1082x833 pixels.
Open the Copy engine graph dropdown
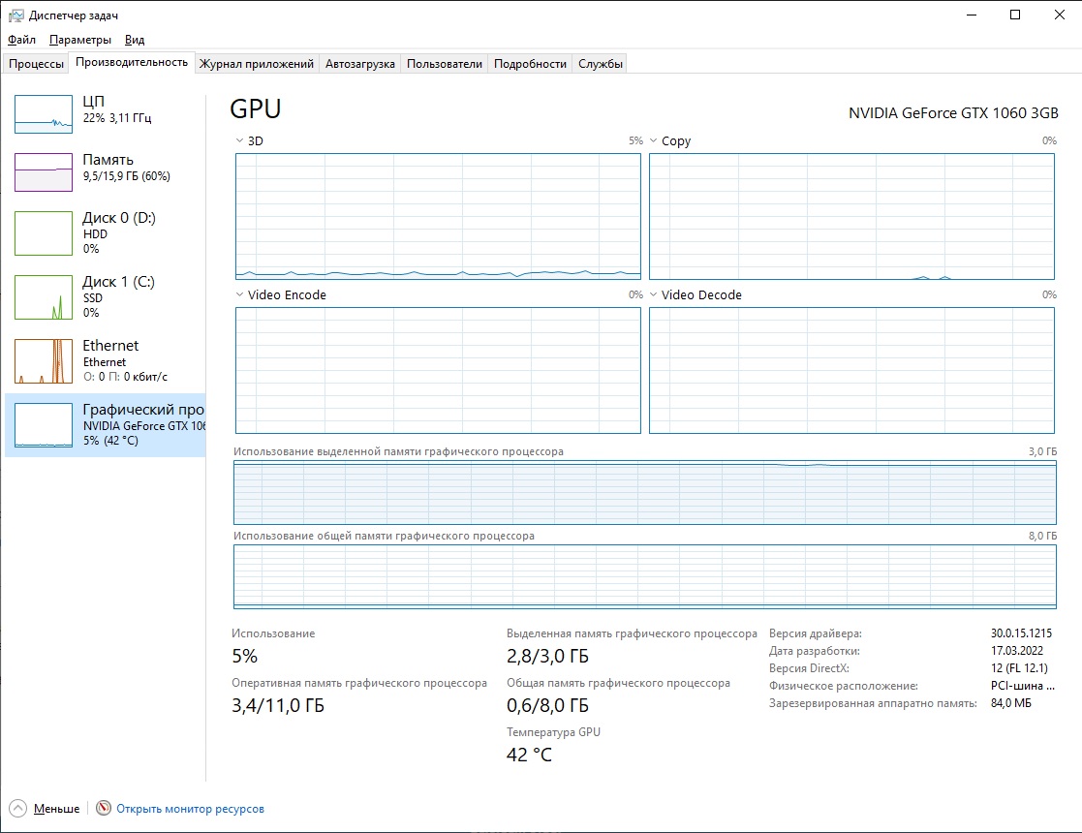[654, 141]
